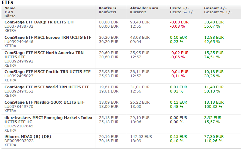Open ComStage ETF DAX TR UCITS ETF

pos(40,22)
